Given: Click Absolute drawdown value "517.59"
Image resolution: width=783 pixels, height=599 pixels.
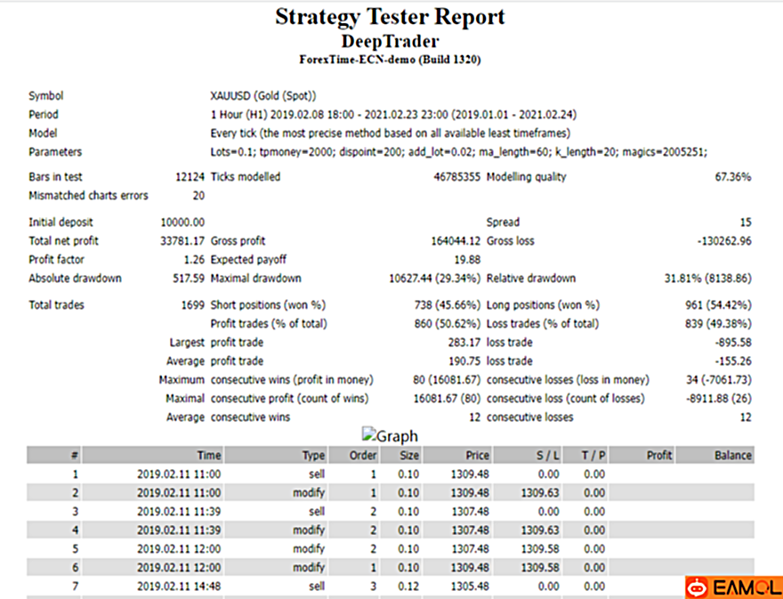Looking at the screenshot, I should (x=189, y=279).
